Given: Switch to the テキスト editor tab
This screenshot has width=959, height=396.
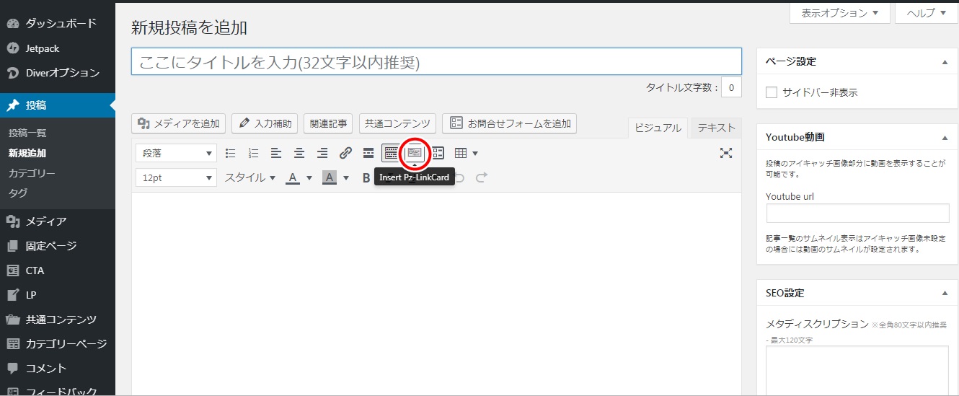Looking at the screenshot, I should click(715, 128).
